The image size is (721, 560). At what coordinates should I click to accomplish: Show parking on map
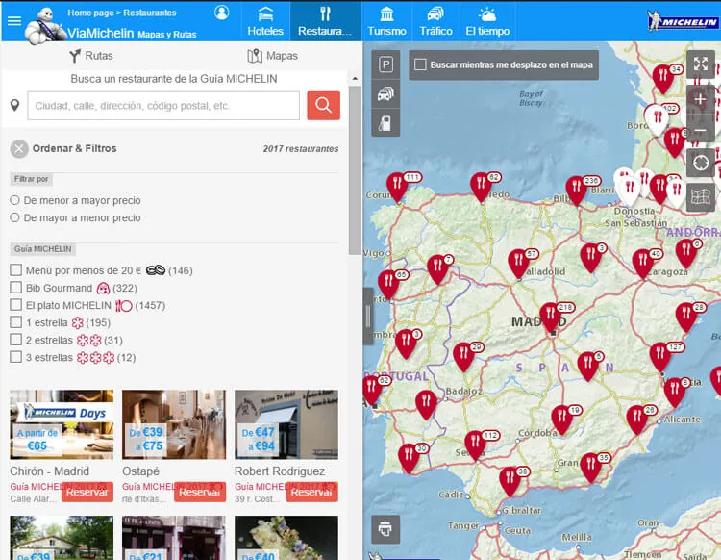pyautogui.click(x=385, y=64)
